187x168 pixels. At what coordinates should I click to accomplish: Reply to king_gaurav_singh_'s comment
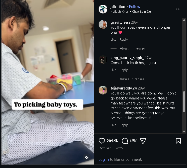[124, 70]
